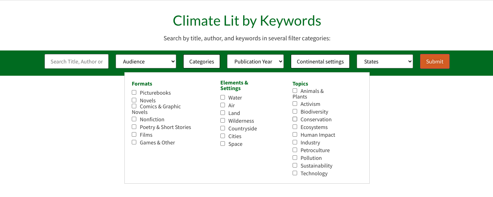Toggle the Technology checkbox

coord(295,173)
